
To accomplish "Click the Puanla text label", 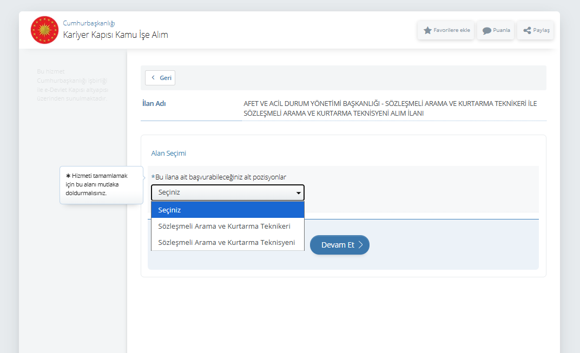I will pyautogui.click(x=502, y=30).
